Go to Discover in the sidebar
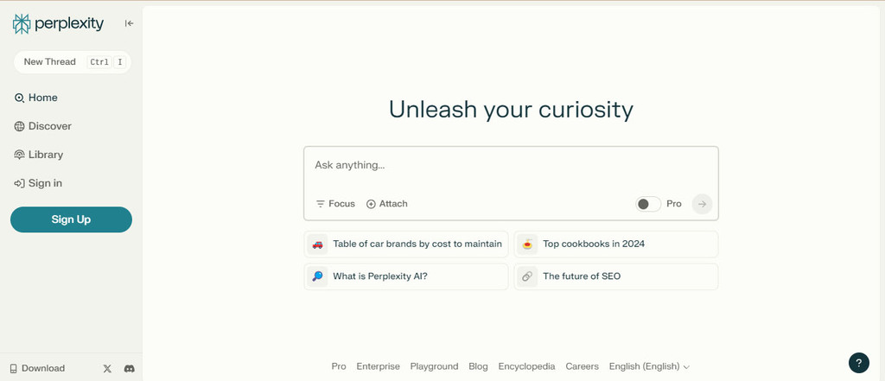The width and height of the screenshot is (885, 381). (x=49, y=126)
